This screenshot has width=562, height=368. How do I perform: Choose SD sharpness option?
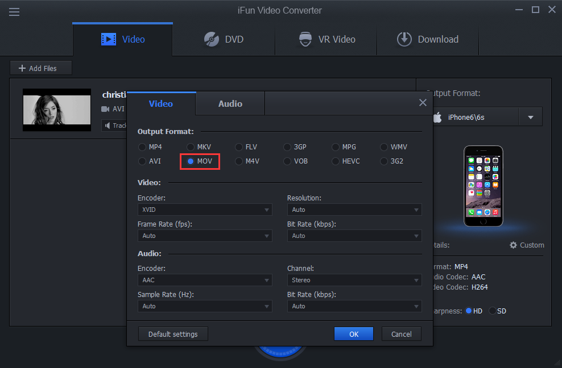click(x=498, y=311)
